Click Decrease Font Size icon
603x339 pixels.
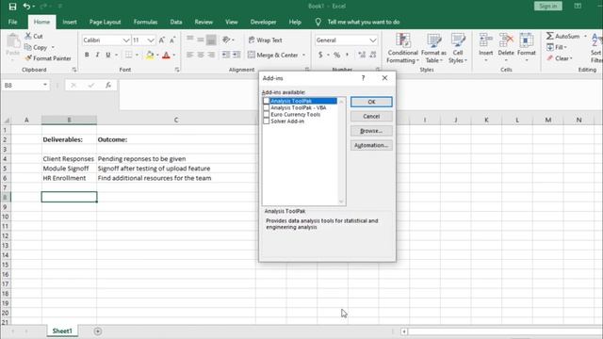pyautogui.click(x=172, y=40)
